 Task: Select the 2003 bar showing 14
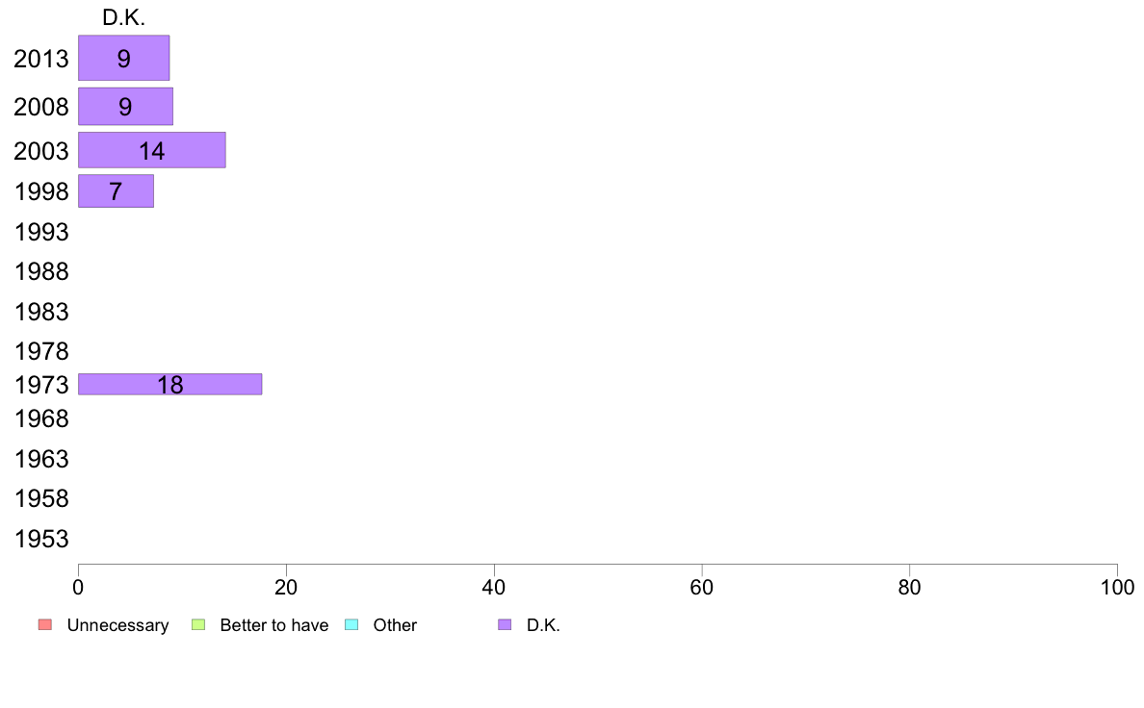152,150
